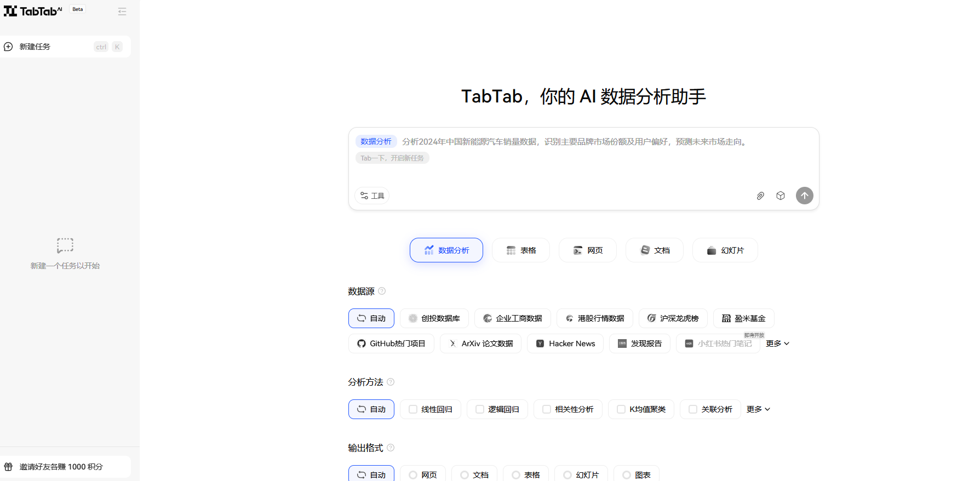Click the output format help icon
This screenshot has width=963, height=481.
pos(391,448)
